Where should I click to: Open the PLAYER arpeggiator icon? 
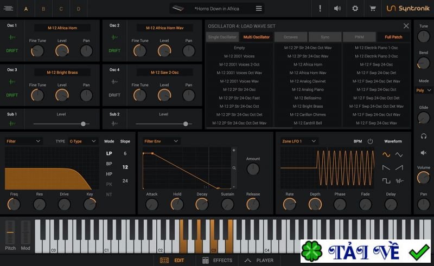coord(248,261)
